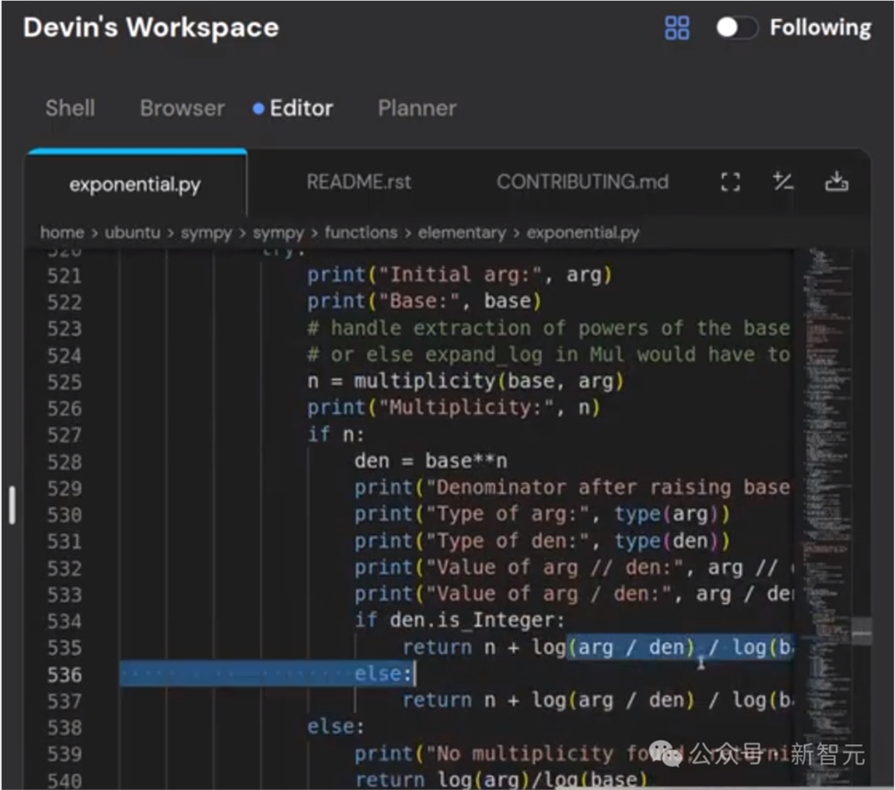Click the '# handle extraction of powers' comment

[548, 328]
